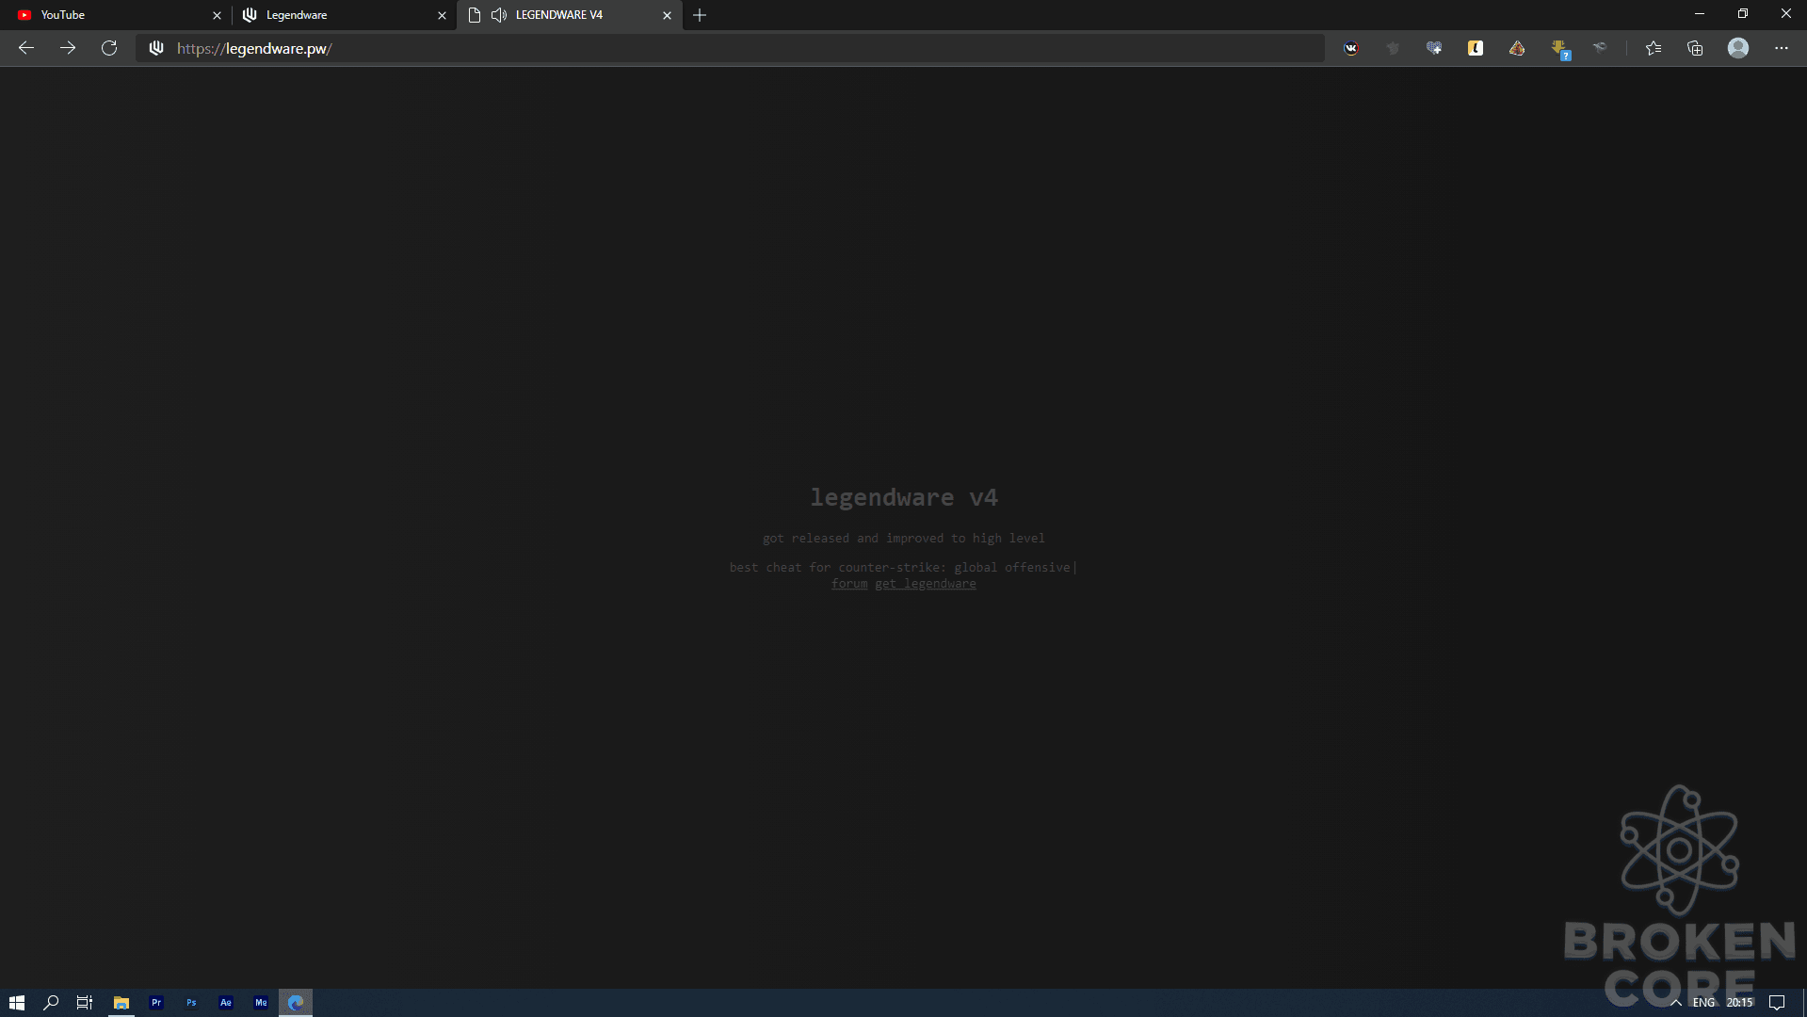The height and width of the screenshot is (1017, 1807).
Task: Click the yellow L extension icon
Action: tap(1476, 48)
